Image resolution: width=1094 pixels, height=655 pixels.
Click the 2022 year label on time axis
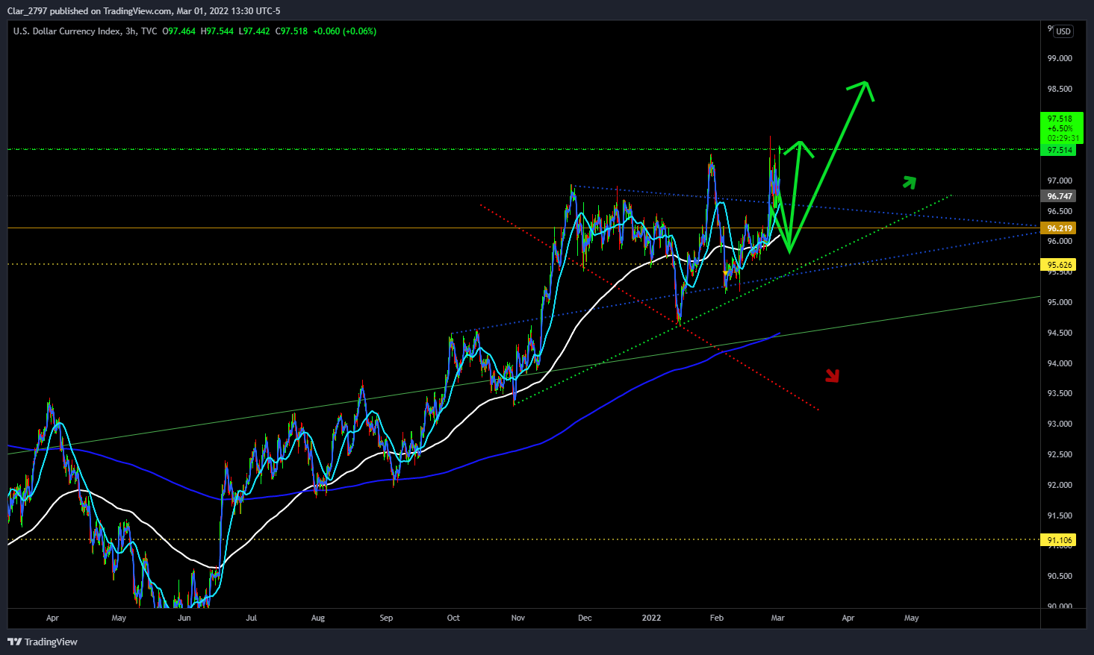[651, 618]
